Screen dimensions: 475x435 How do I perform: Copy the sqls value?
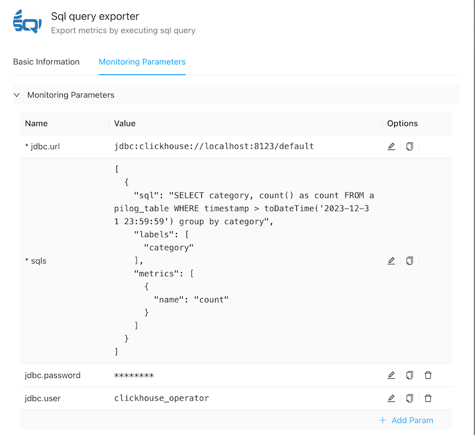(409, 261)
